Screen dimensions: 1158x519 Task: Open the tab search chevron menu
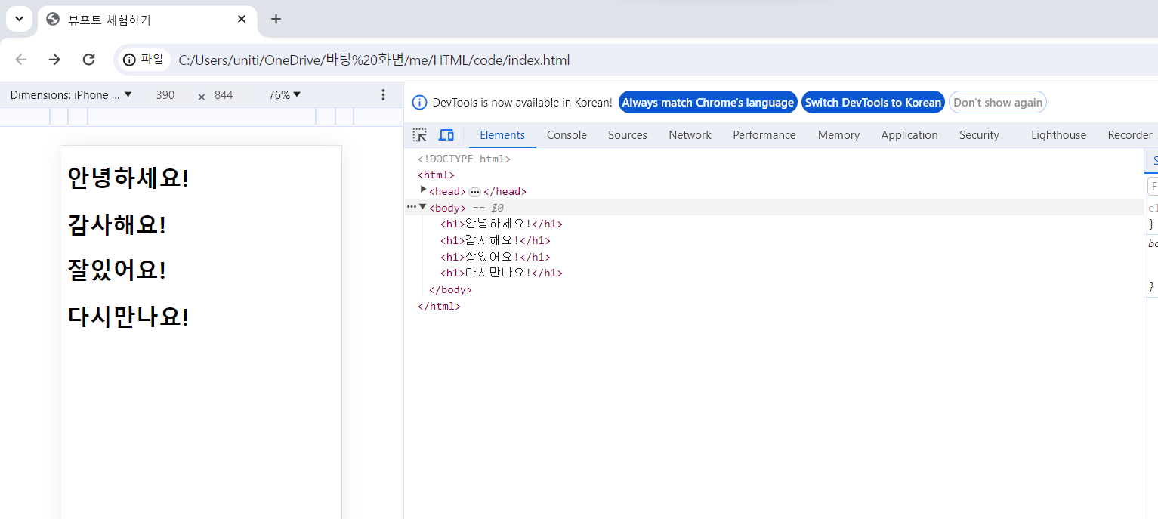coord(18,19)
